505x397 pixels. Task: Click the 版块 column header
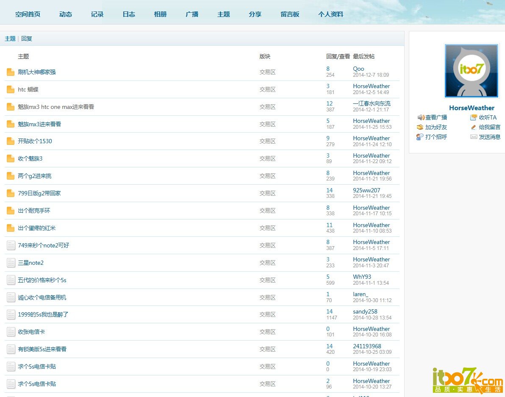click(x=265, y=56)
